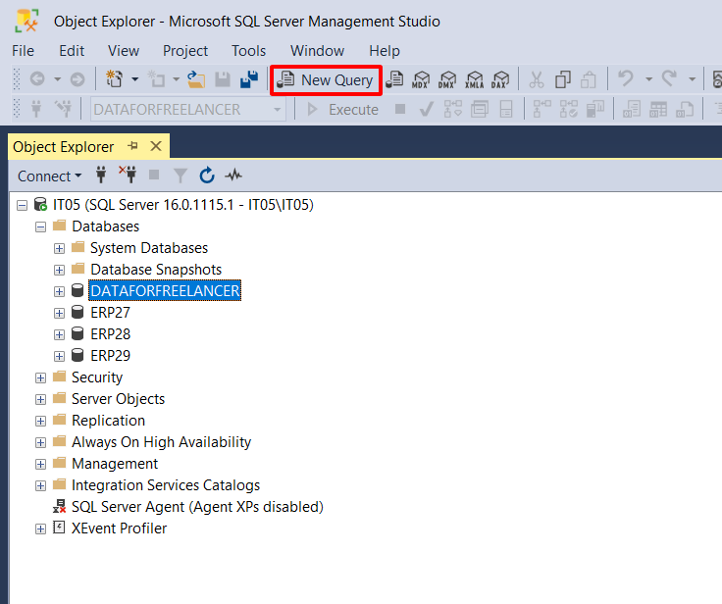722x604 pixels.
Task: Click the Copy icon
Action: point(563,79)
